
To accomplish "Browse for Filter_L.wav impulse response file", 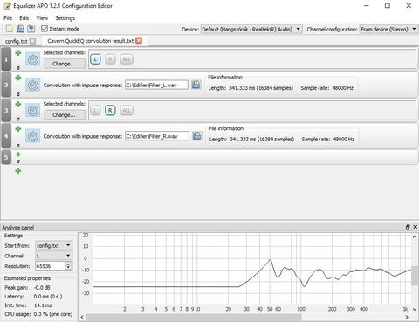I will pyautogui.click(x=196, y=85).
